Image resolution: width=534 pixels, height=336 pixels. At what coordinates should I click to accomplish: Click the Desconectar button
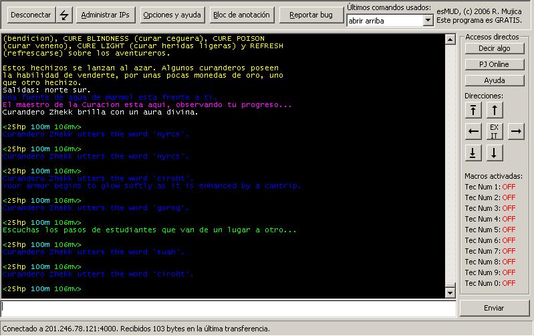[x=30, y=15]
